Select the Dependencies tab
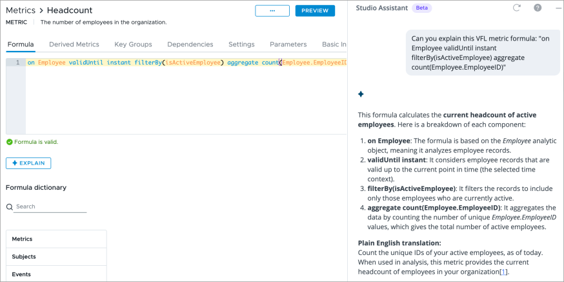This screenshot has height=282, width=564. (x=190, y=45)
